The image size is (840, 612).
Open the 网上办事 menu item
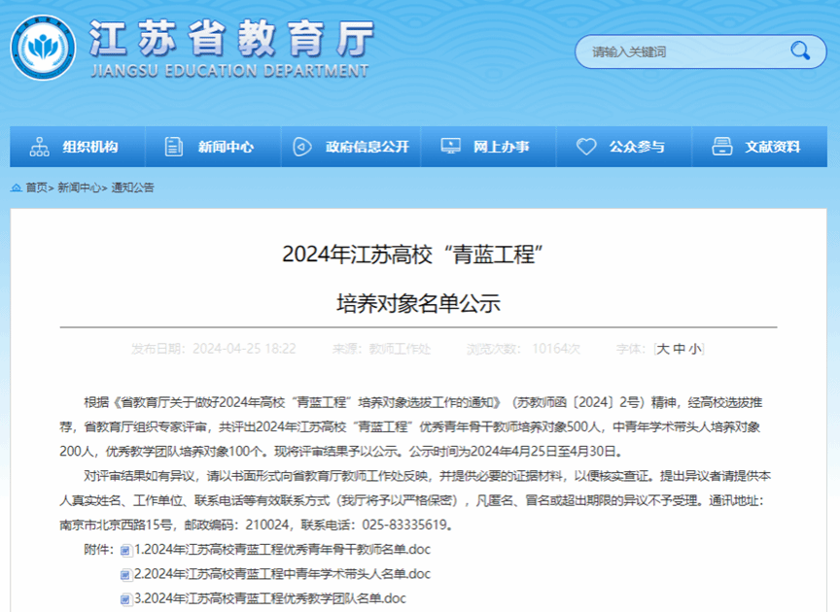pos(501,147)
